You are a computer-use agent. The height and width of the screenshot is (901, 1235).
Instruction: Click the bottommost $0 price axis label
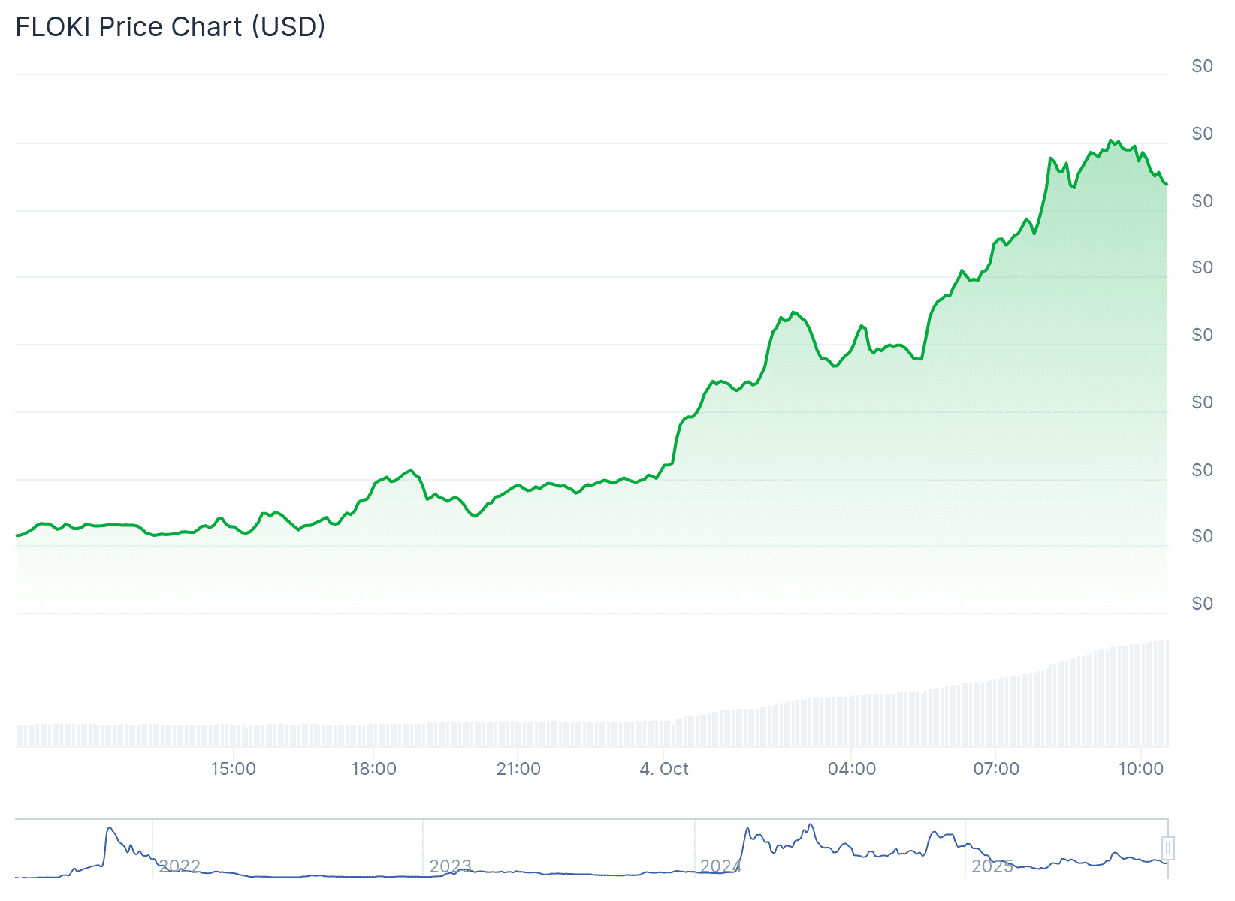[x=1202, y=604]
